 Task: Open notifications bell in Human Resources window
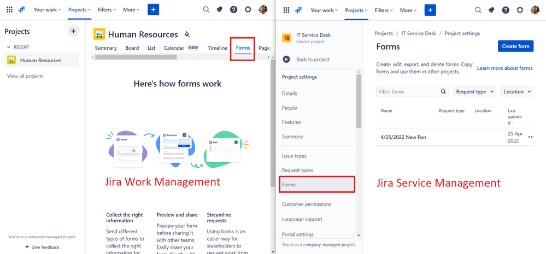tap(219, 10)
